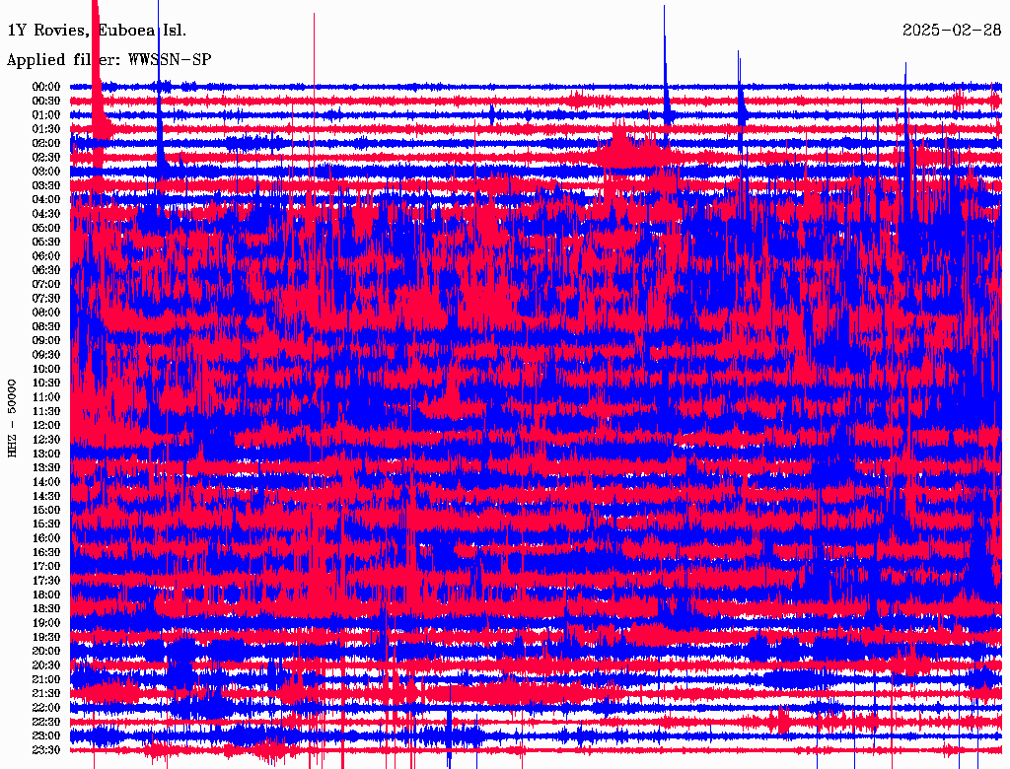Viewport: 1010px width, 769px height.
Task: Select the 17:30 time label
Action: click(x=46, y=581)
